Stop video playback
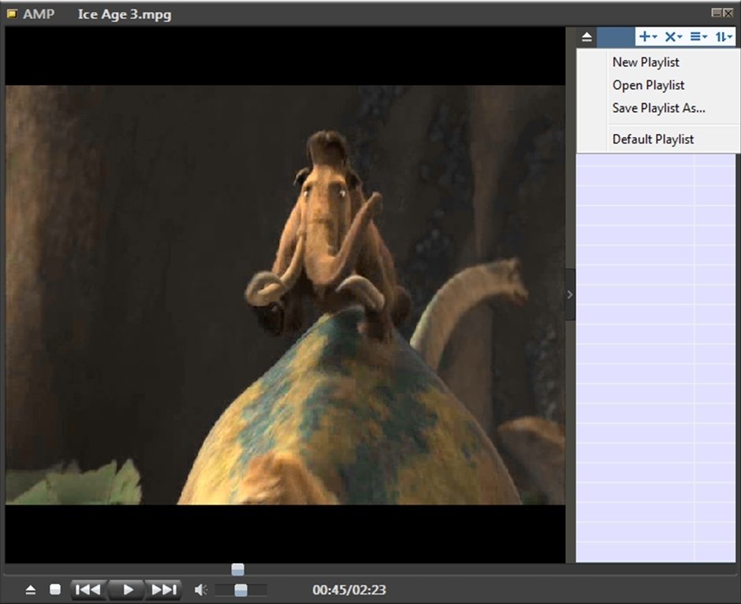741x604 pixels. click(x=55, y=589)
